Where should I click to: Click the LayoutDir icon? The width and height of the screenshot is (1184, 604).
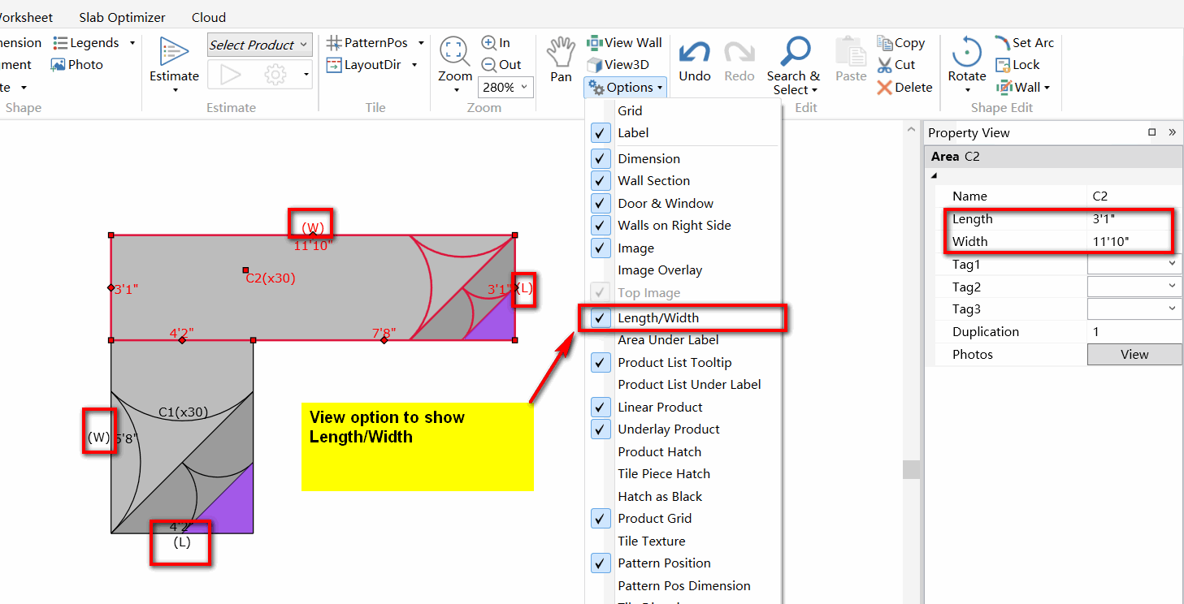point(334,65)
